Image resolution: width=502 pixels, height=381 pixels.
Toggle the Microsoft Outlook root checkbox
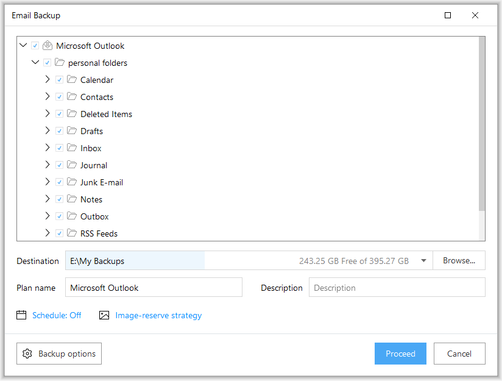click(x=35, y=46)
